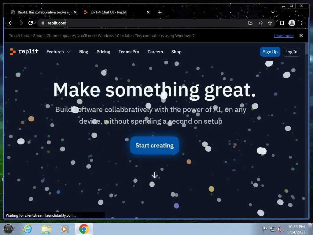Click the Log In button
The height and width of the screenshot is (235, 313).
tap(291, 52)
